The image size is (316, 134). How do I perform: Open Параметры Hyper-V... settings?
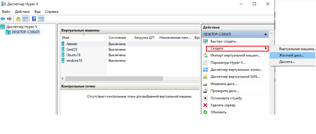click(x=228, y=62)
